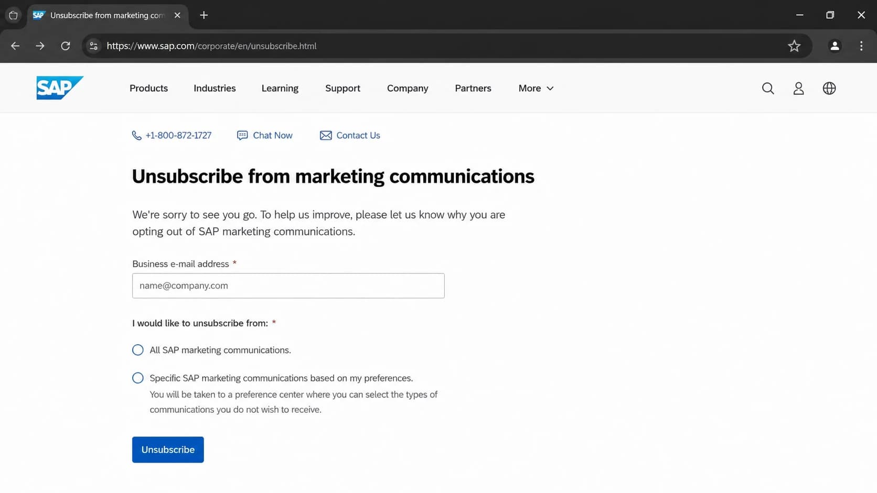
Task: Restore down the browser window
Action: 830,15
